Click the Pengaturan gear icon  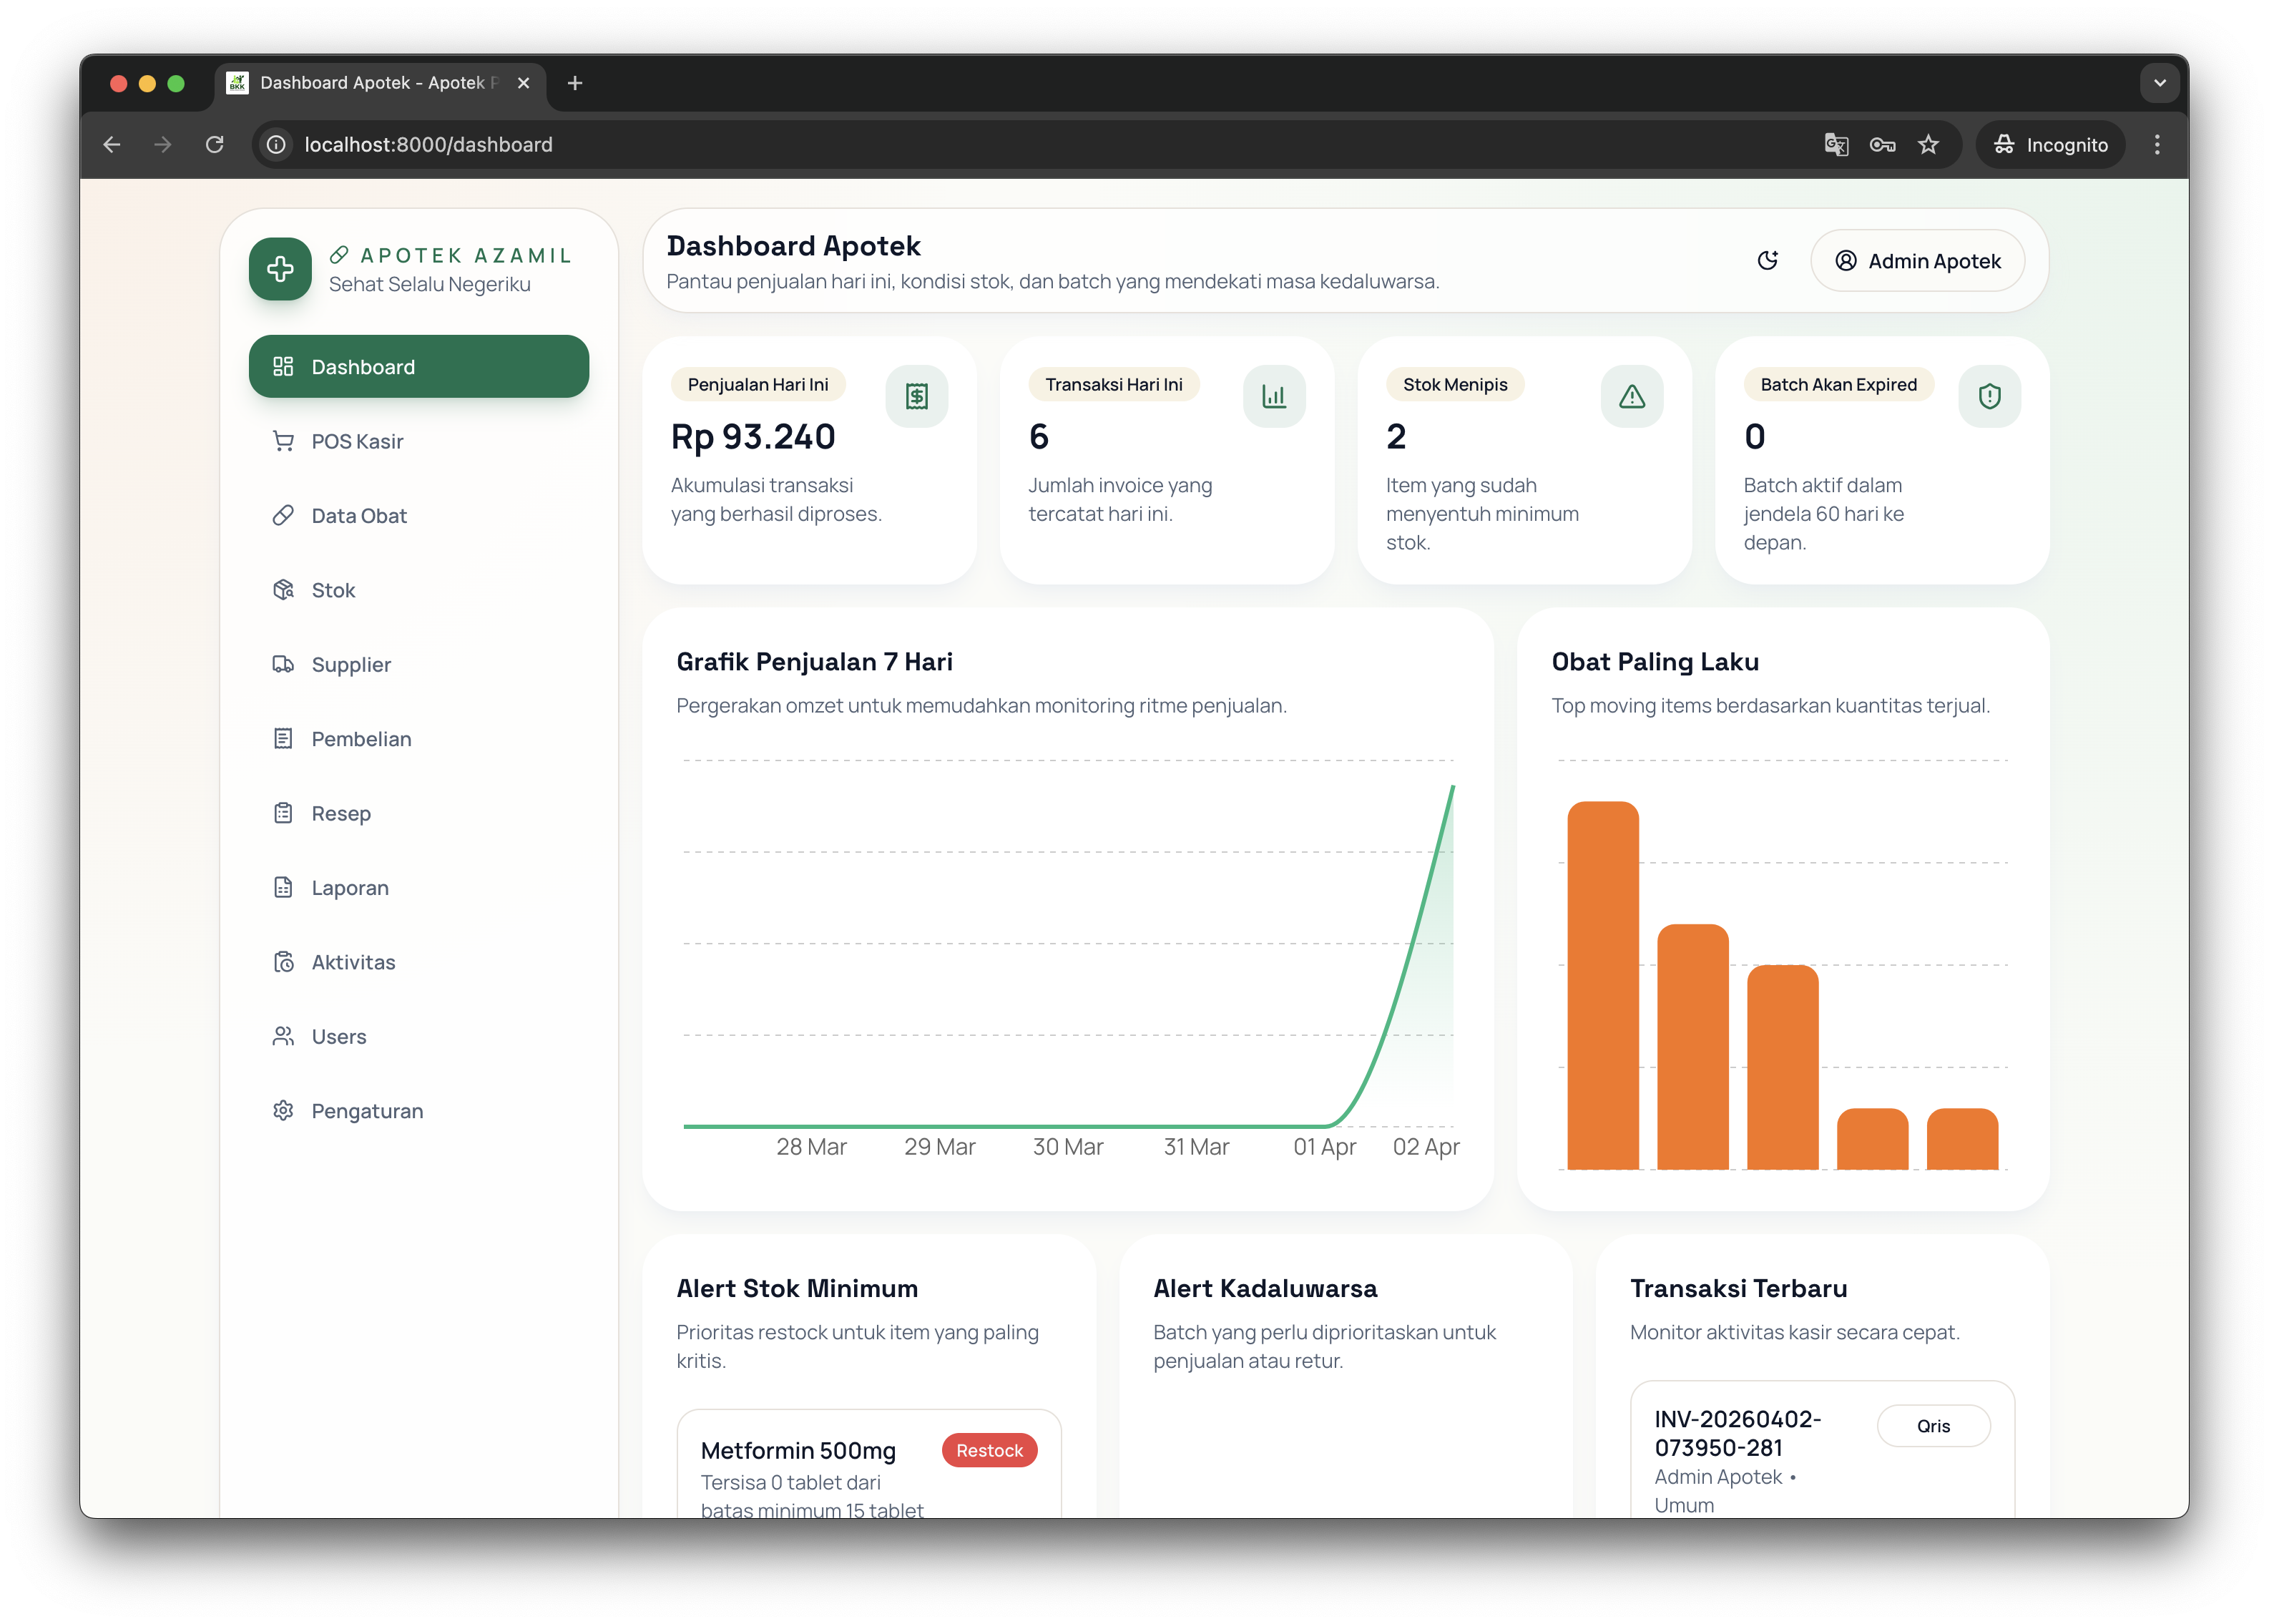(284, 1111)
